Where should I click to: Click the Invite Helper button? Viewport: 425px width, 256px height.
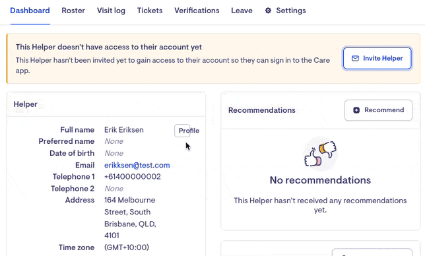[377, 58]
